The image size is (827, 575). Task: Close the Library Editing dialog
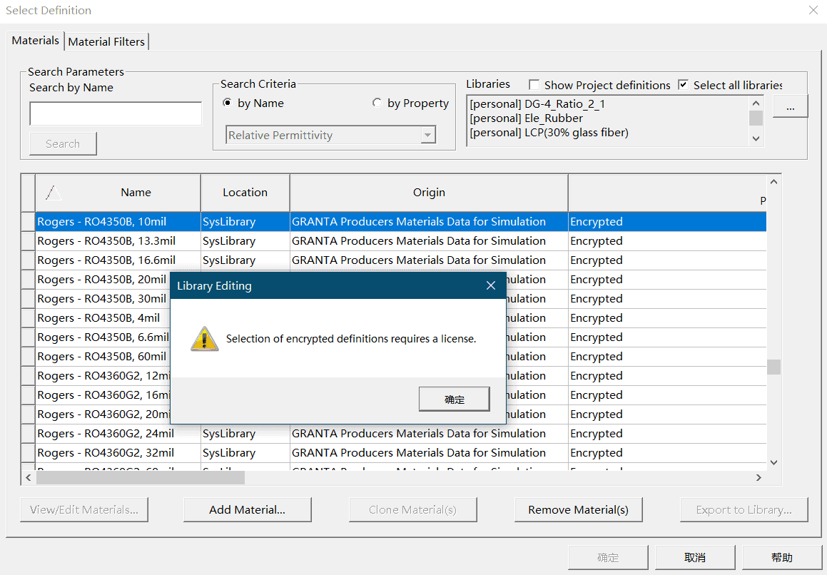tap(490, 285)
